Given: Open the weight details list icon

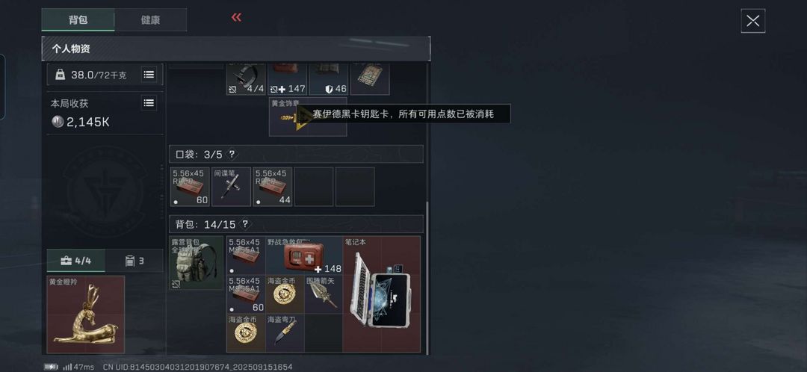Looking at the screenshot, I should pyautogui.click(x=149, y=75).
